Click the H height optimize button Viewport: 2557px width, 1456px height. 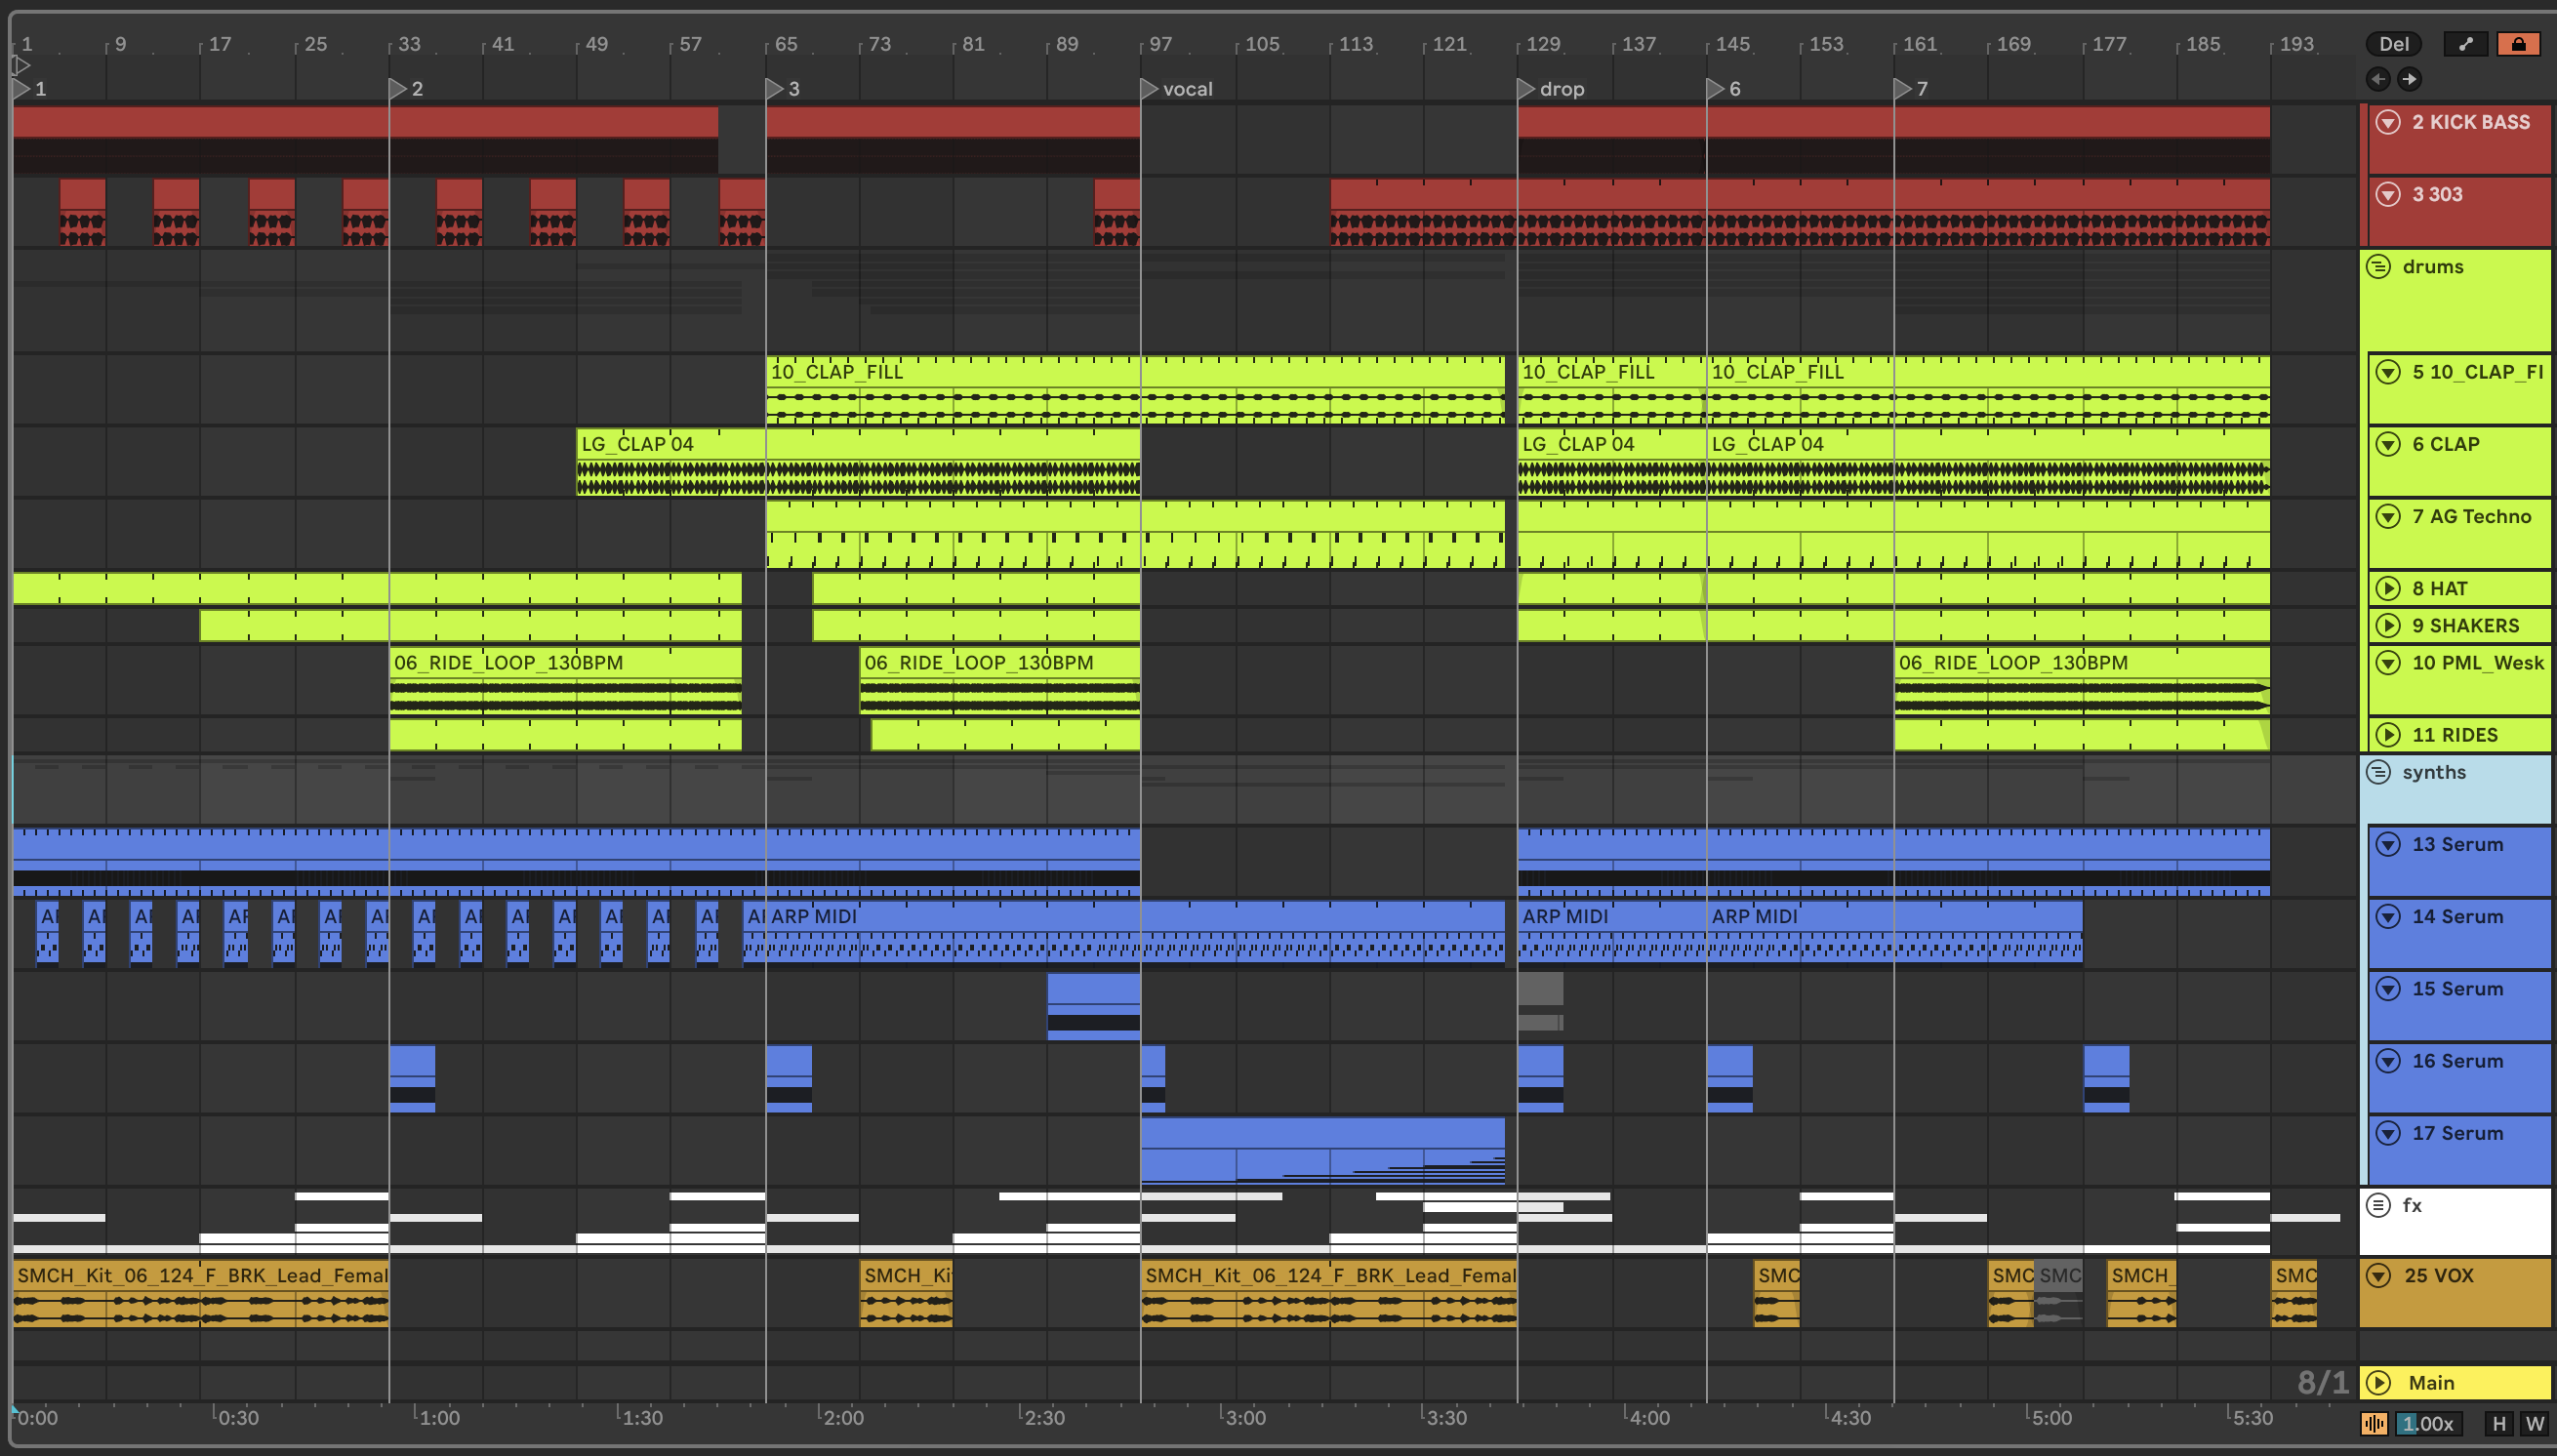coord(2499,1423)
